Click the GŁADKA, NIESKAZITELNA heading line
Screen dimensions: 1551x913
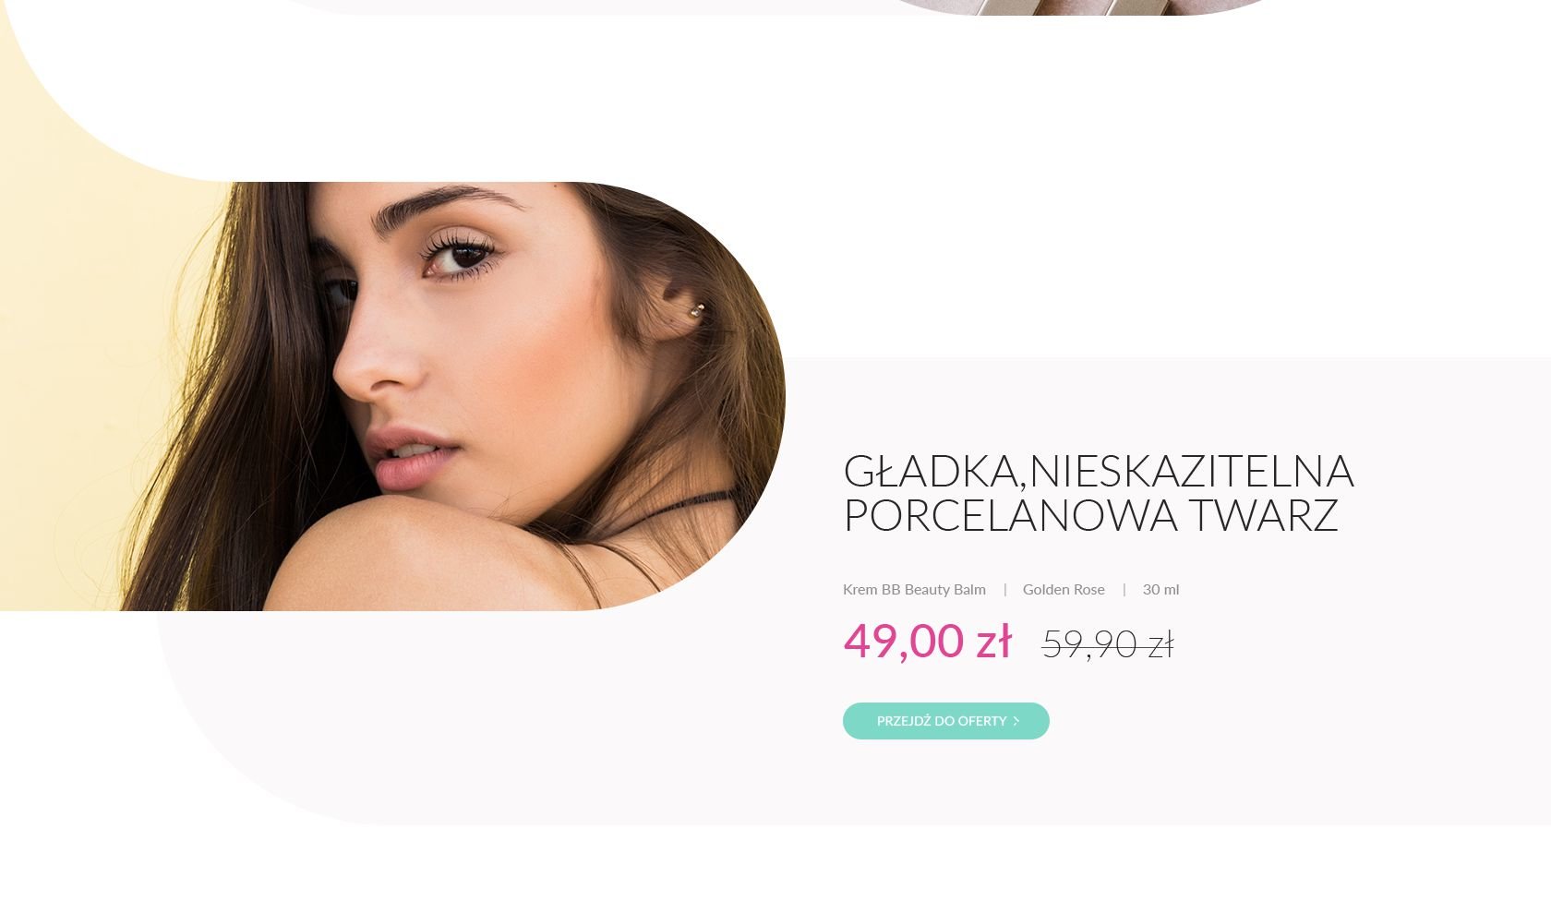point(1098,471)
